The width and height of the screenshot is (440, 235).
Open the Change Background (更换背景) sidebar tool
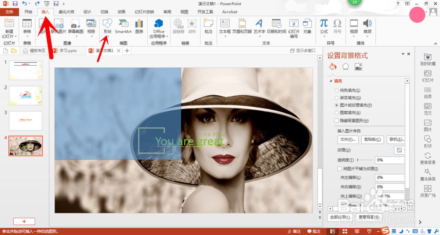click(x=428, y=159)
